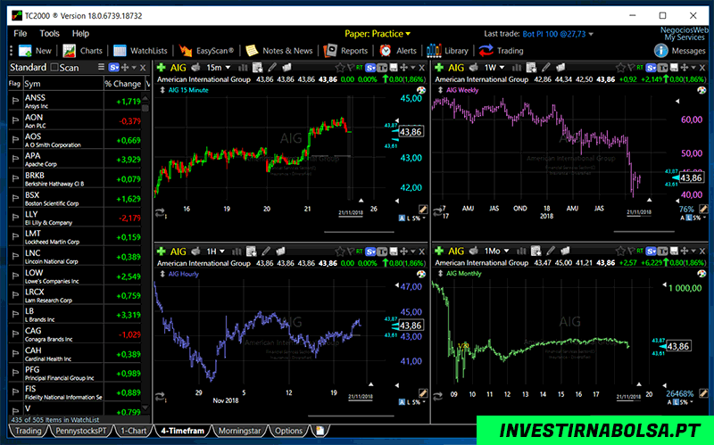The image size is (714, 445).
Task: Open Notes & News panel
Action: (278, 51)
